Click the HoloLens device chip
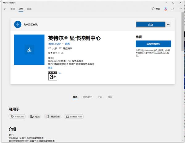185x143 pixels. coord(17,116)
